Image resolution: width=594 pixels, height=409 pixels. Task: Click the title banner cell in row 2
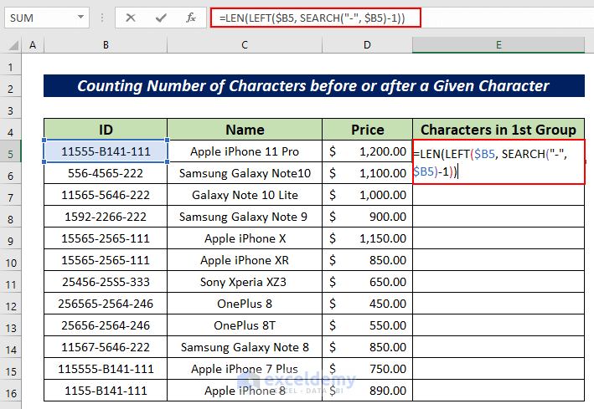[314, 86]
